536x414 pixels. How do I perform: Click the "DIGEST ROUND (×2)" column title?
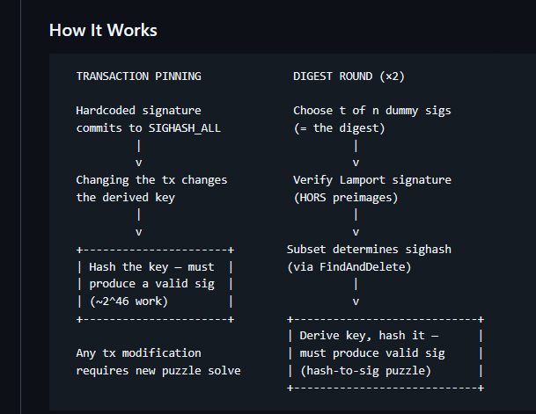(349, 76)
